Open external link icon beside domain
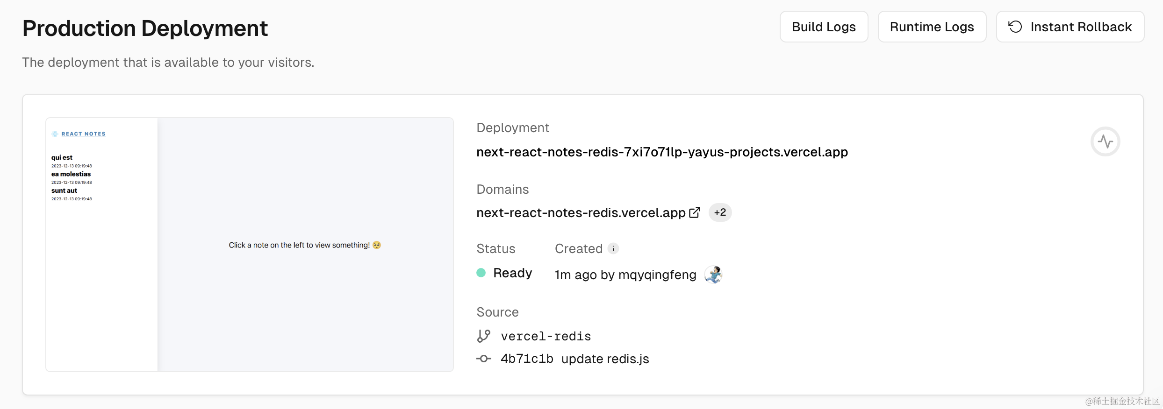This screenshot has height=409, width=1163. (x=695, y=212)
